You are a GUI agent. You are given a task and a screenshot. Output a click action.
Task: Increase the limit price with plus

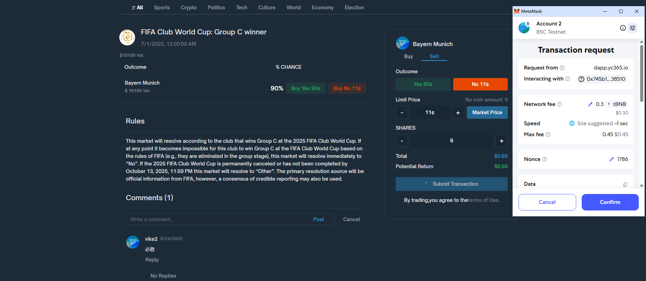458,112
